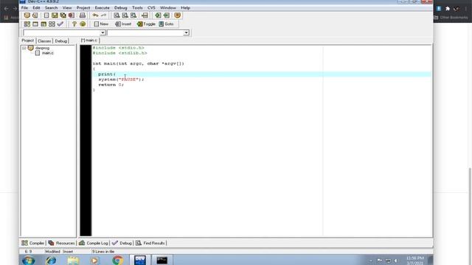Image resolution: width=472 pixels, height=265 pixels.
Task: Open the Tools menu
Action: click(x=137, y=8)
